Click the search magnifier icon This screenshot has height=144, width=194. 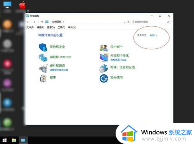click(168, 22)
